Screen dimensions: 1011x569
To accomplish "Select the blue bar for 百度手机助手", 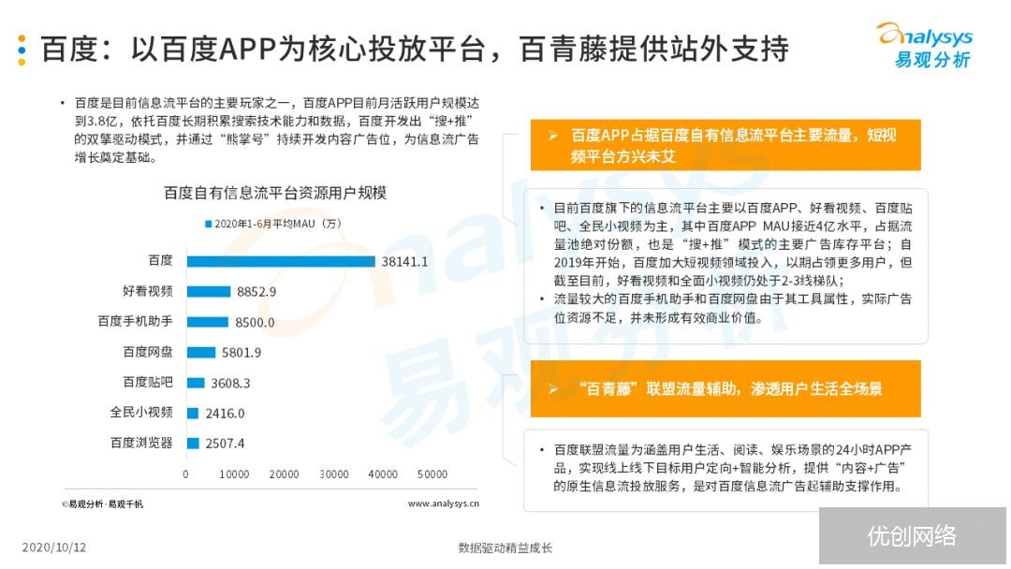I will coord(208,322).
